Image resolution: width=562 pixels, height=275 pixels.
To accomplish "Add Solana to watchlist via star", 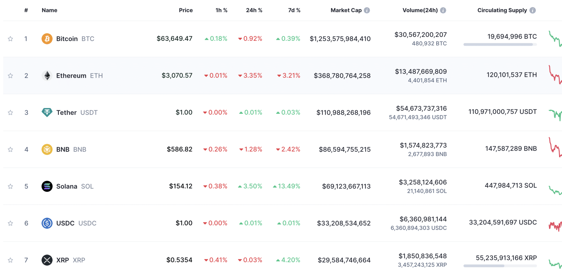I will (x=10, y=186).
